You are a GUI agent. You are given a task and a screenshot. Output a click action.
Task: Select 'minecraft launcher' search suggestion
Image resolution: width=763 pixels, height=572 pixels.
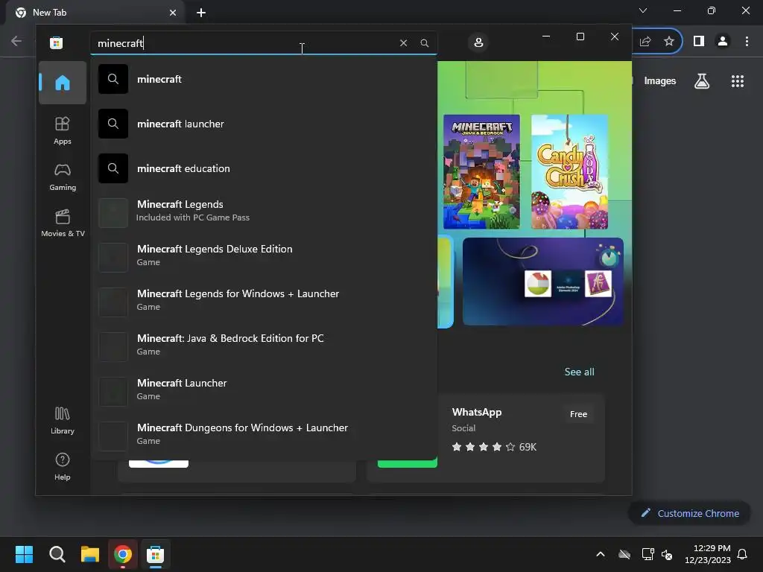point(263,124)
